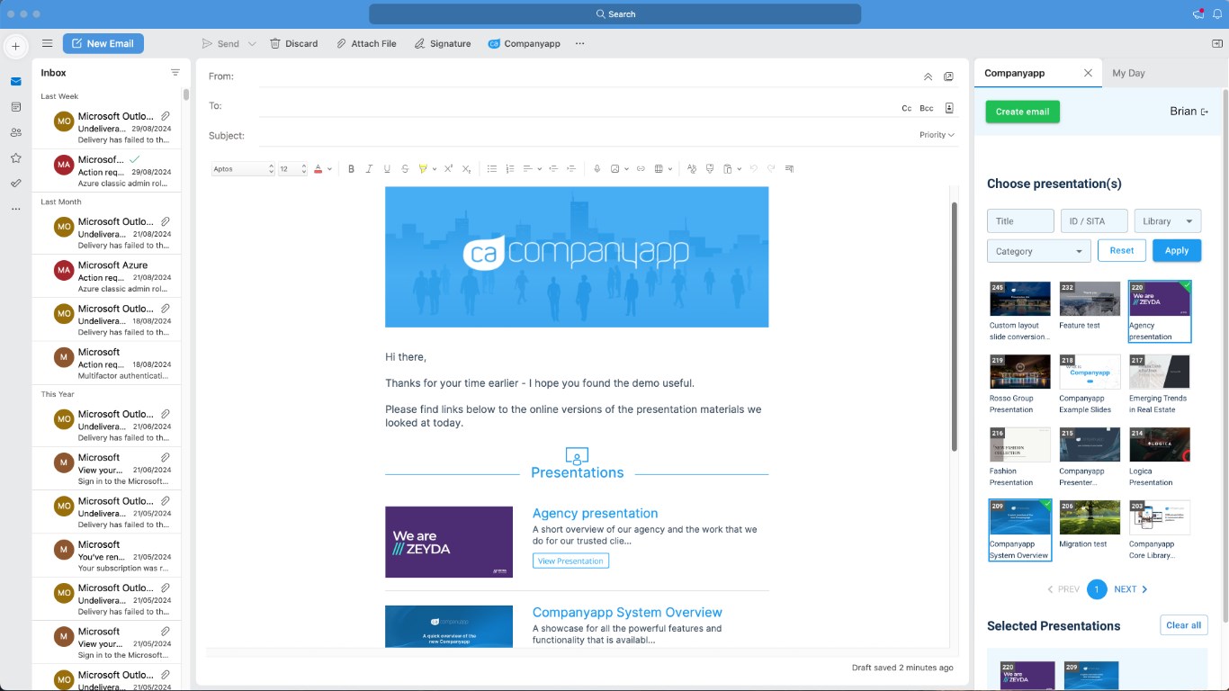Image resolution: width=1229 pixels, height=691 pixels.
Task: Open Favorites star in the sidebar
Action: (x=15, y=158)
